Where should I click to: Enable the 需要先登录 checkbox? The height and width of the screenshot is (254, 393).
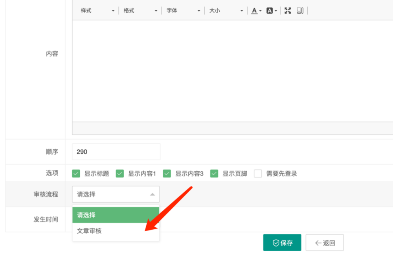(258, 174)
